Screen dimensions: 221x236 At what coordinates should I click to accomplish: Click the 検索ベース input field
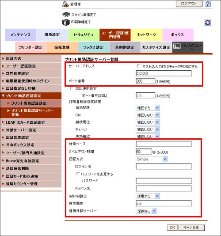(x=164, y=144)
